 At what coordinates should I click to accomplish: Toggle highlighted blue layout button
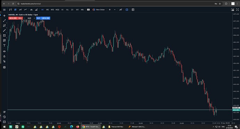pyautogui.click(x=127, y=10)
